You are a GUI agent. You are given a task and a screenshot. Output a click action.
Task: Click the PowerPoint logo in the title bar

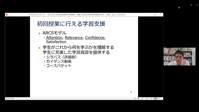7,15
